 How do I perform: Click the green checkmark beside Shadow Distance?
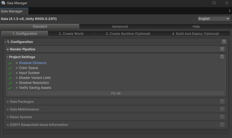(10, 63)
